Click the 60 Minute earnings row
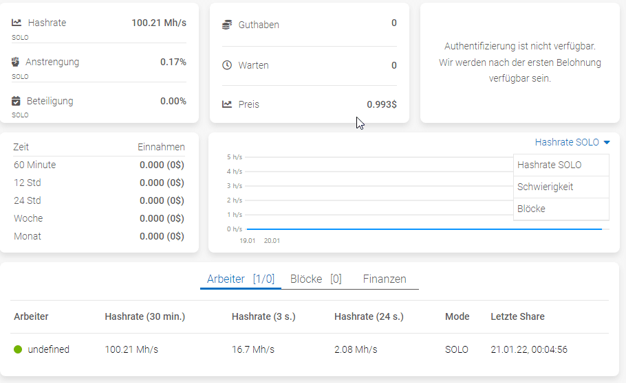626x383 pixels. [x=99, y=165]
